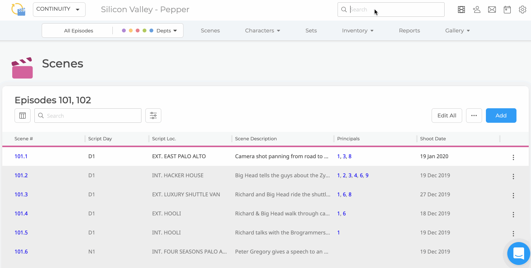531x268 pixels.
Task: Click the app logo icon
Action: pyautogui.click(x=18, y=9)
